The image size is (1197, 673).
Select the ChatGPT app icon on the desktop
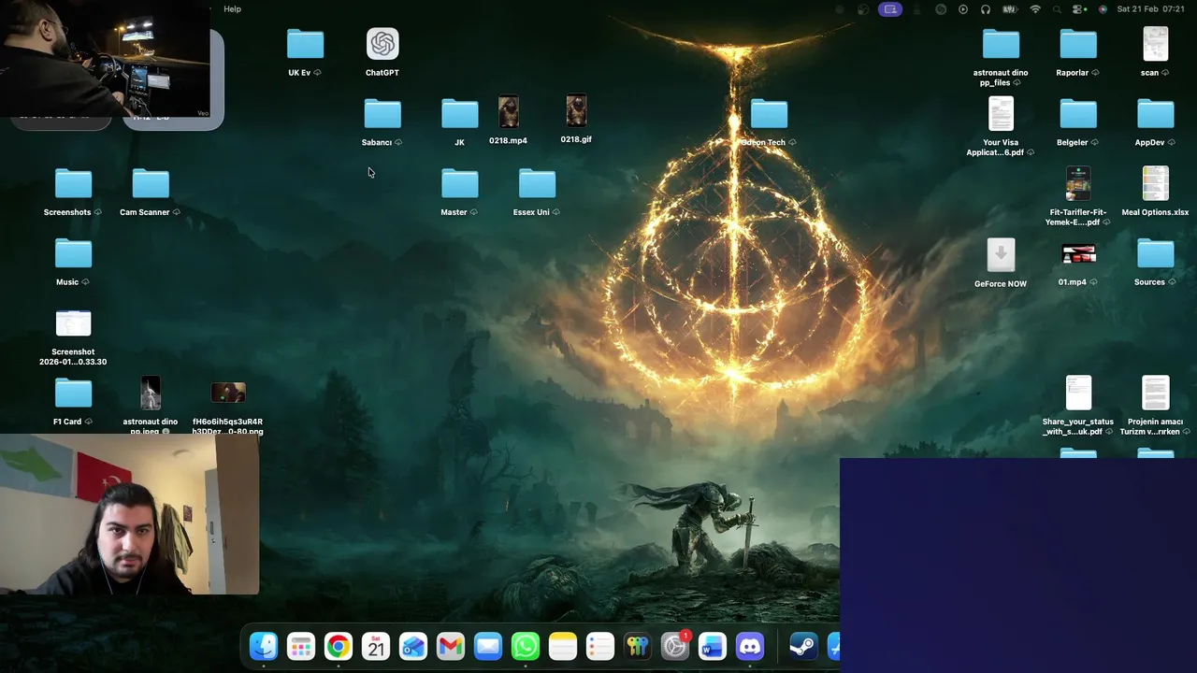[382, 44]
